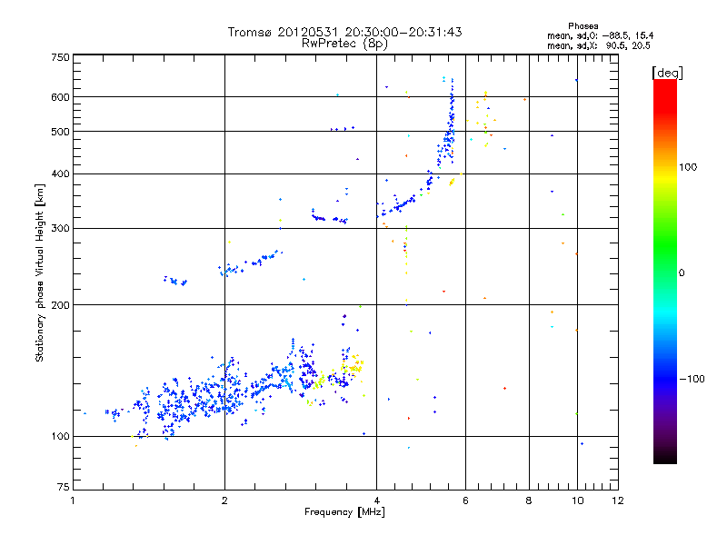Screen dimensions: 727x545
Task: Click the "Frequency [MHz]" axis label
Action: [x=344, y=512]
